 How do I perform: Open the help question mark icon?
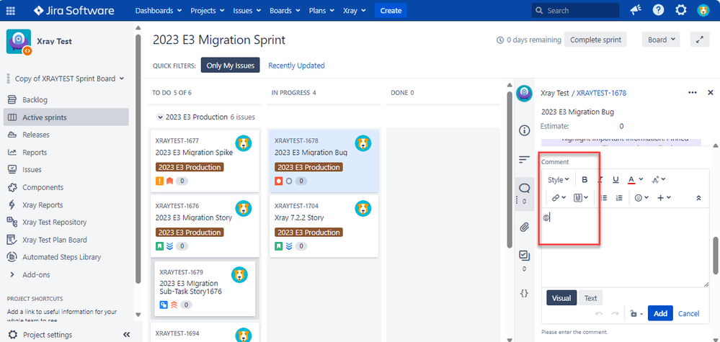click(659, 10)
